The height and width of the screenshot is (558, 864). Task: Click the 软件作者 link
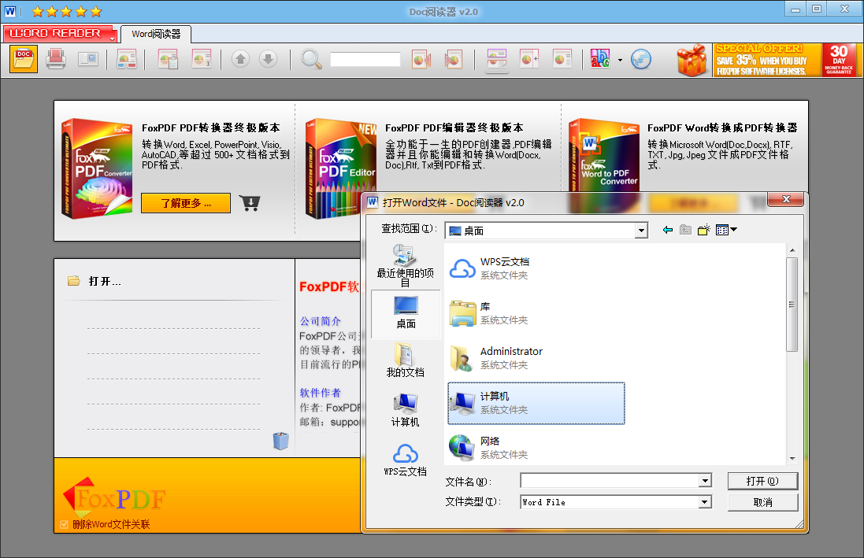point(320,393)
